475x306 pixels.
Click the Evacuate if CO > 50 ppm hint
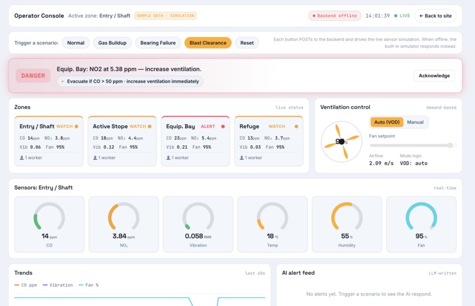click(x=130, y=81)
